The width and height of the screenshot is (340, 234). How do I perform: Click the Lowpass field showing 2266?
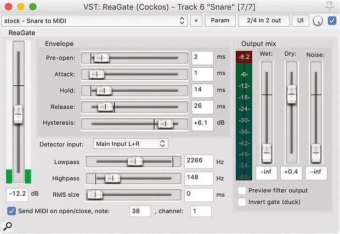pos(199,161)
